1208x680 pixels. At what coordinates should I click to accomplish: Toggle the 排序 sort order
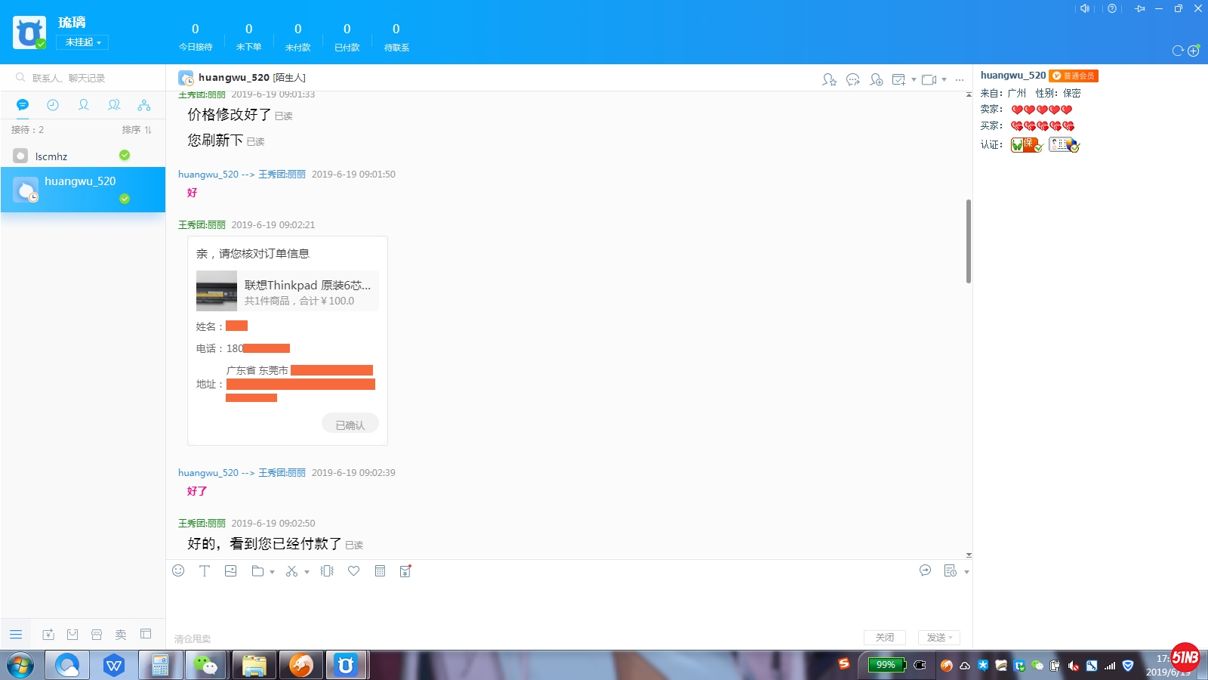tap(137, 130)
